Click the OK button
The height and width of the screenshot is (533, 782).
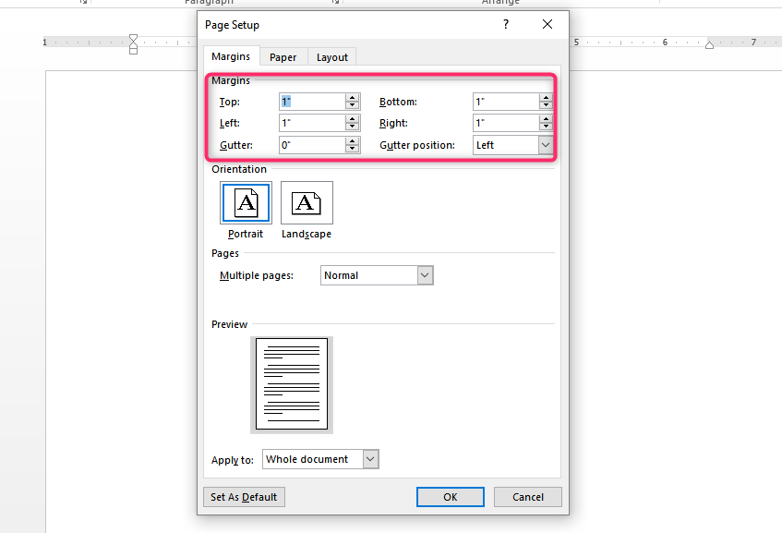451,497
